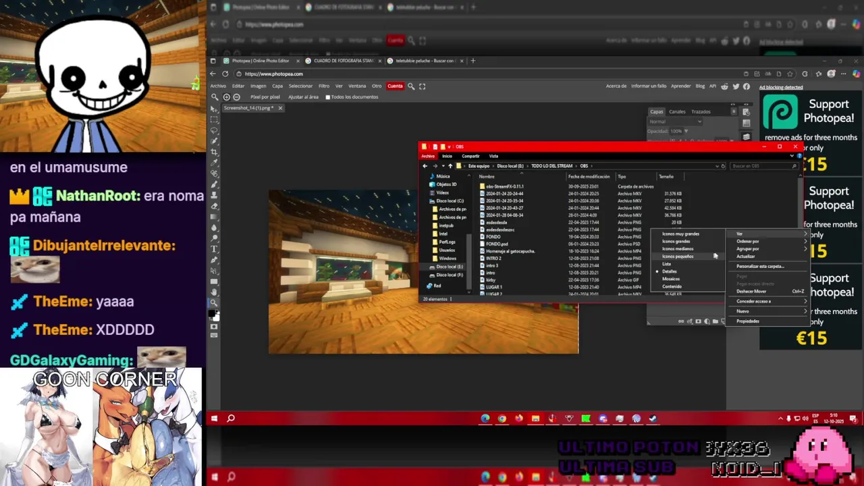864x486 pixels.
Task: Open Photopea Archivo menu
Action: (x=218, y=86)
